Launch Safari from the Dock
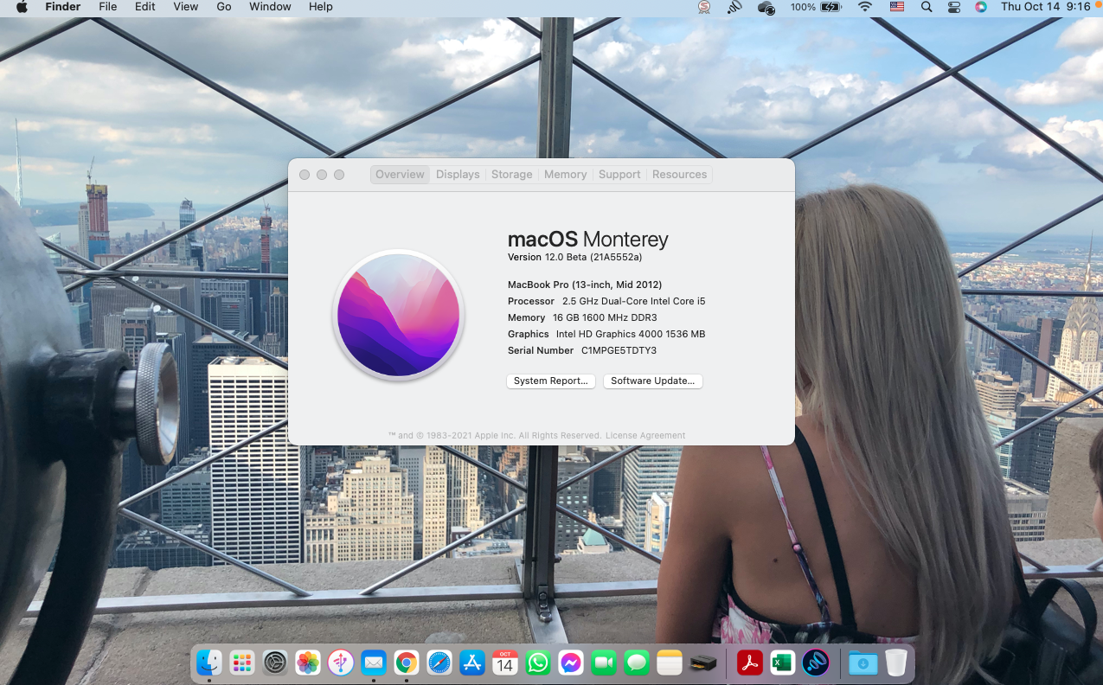1103x685 pixels. pos(439,663)
